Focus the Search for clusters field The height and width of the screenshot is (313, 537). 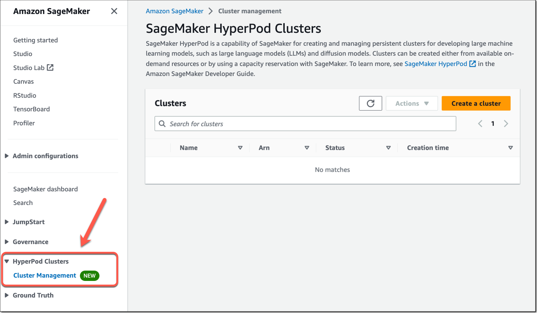pyautogui.click(x=305, y=124)
